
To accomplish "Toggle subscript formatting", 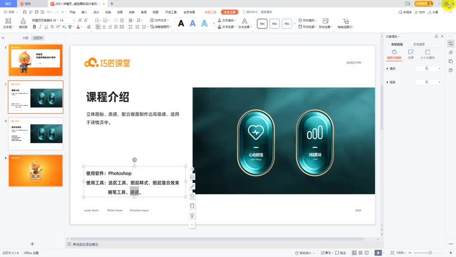I will pyautogui.click(x=64, y=27).
